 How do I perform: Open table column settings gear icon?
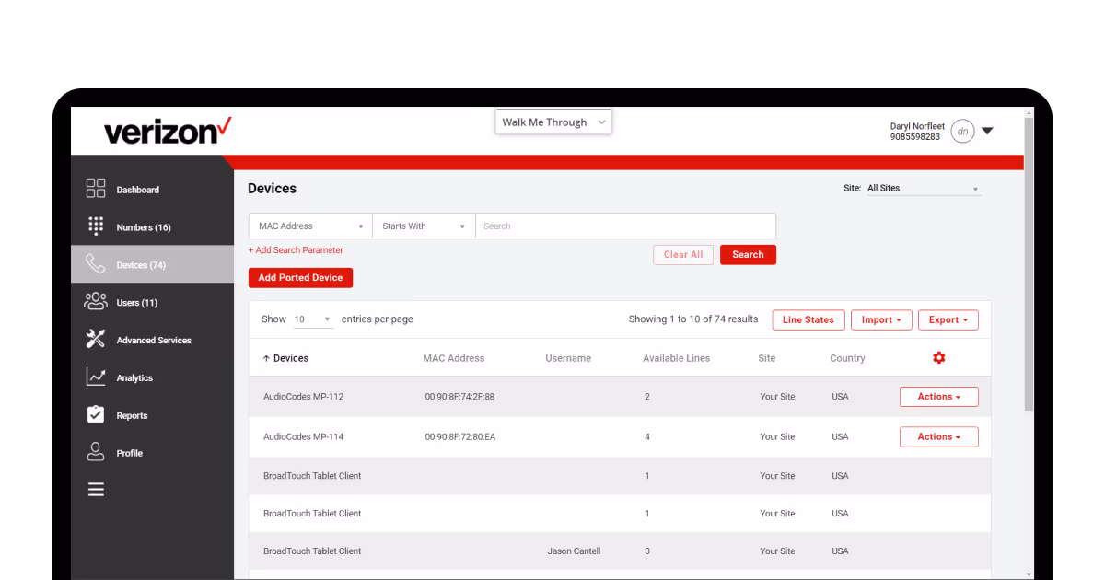(x=939, y=357)
